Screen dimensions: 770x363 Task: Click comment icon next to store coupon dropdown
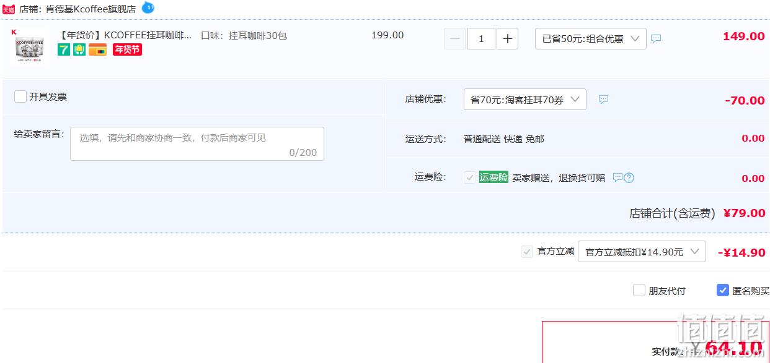click(x=603, y=100)
